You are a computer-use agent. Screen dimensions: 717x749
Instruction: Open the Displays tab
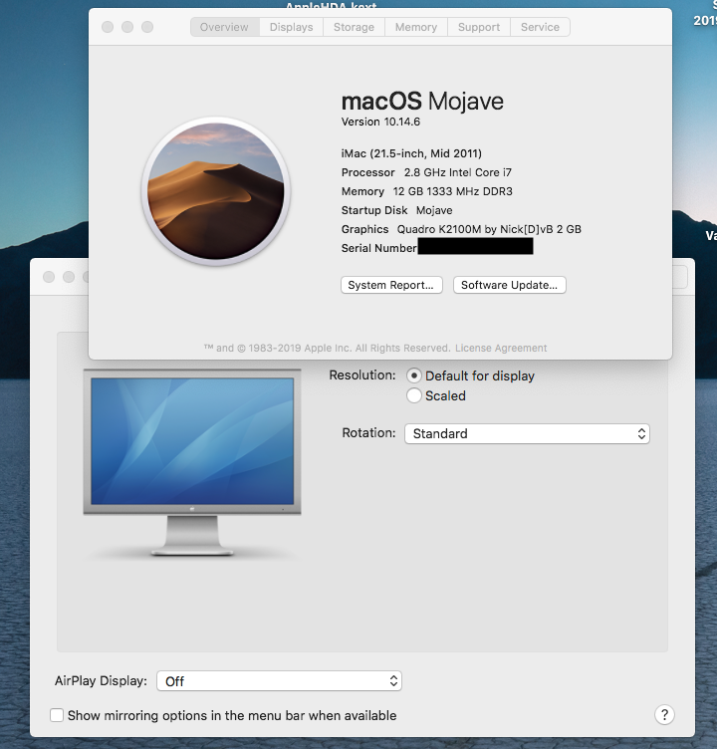[x=292, y=27]
